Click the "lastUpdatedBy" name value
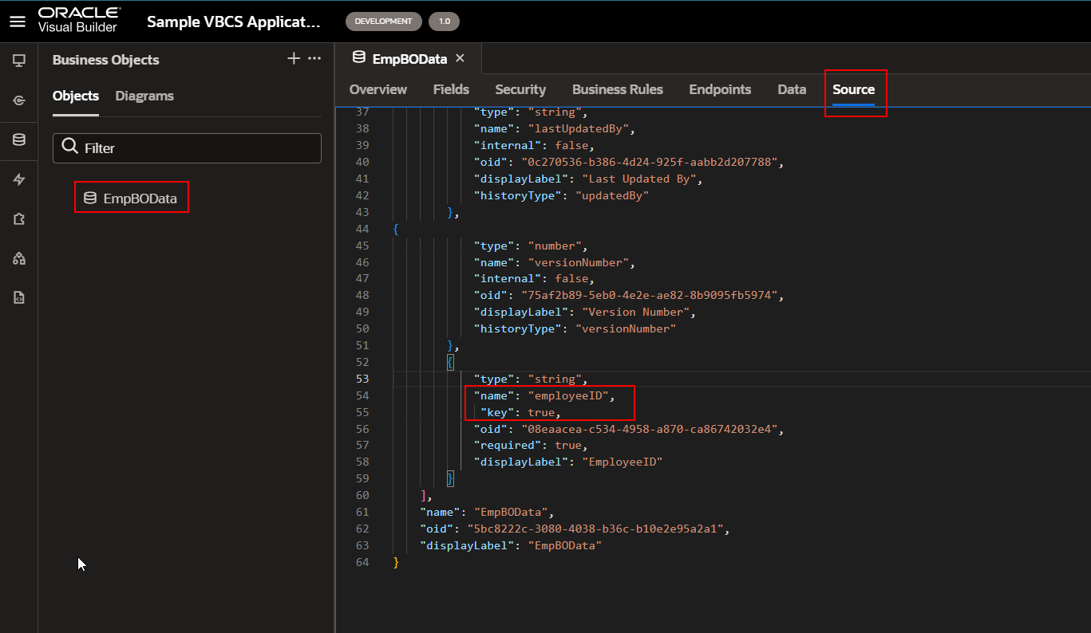Image resolution: width=1091 pixels, height=633 pixels. click(x=579, y=129)
